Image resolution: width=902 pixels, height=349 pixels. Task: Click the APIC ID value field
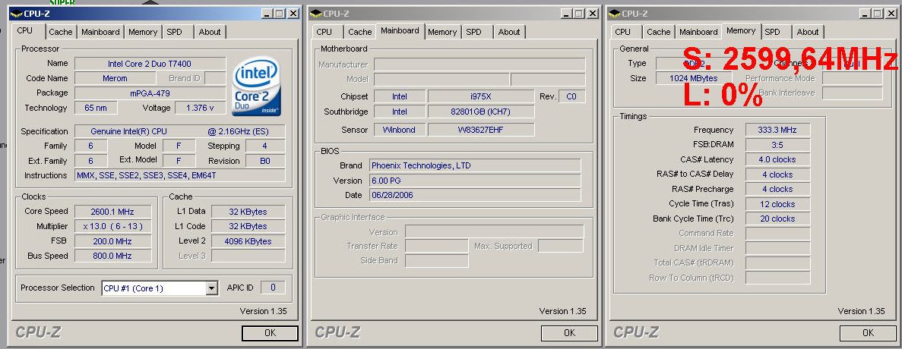click(273, 288)
